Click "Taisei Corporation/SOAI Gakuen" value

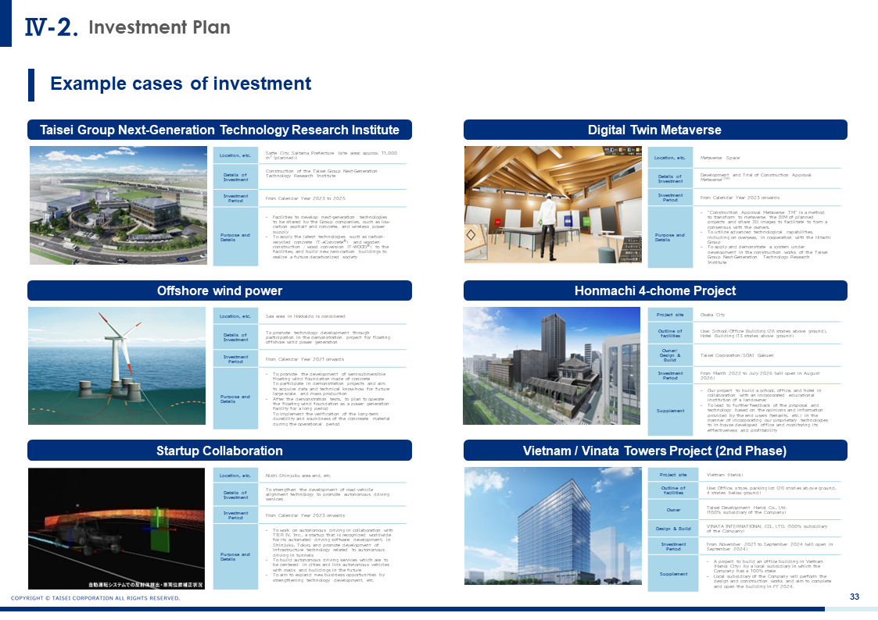coord(736,355)
